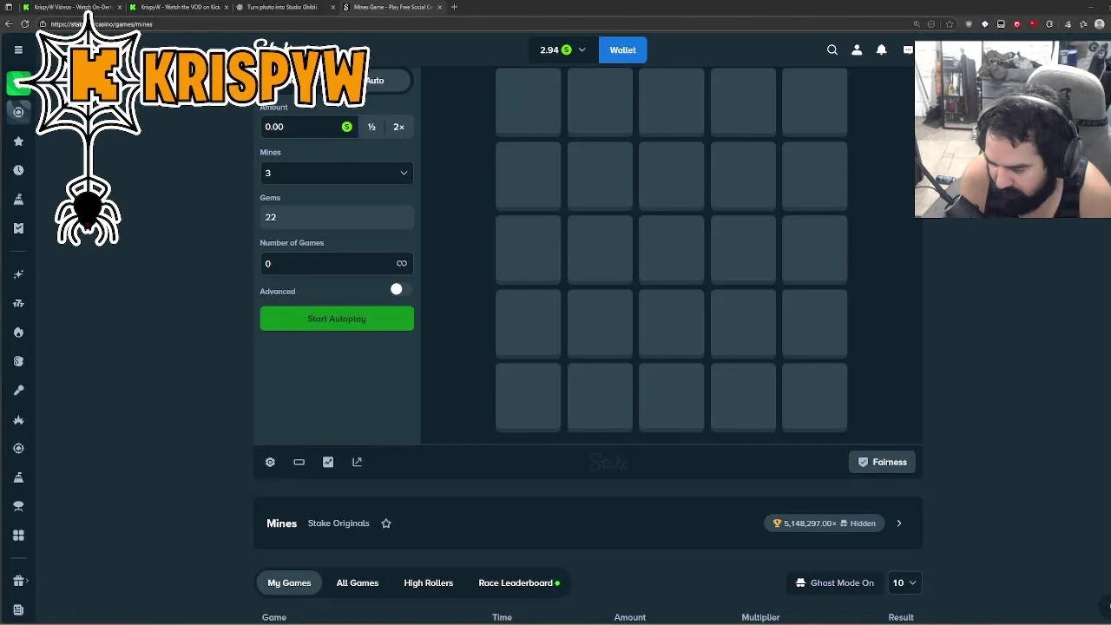1111x625 pixels.
Task: Click the table games sidebar icon
Action: pos(18,506)
